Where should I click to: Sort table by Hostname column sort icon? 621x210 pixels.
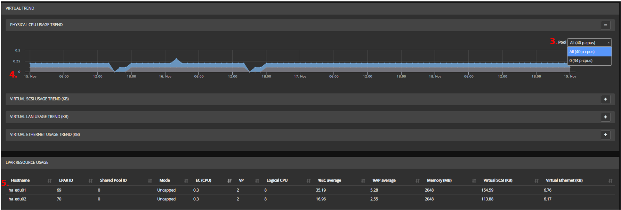(50, 180)
